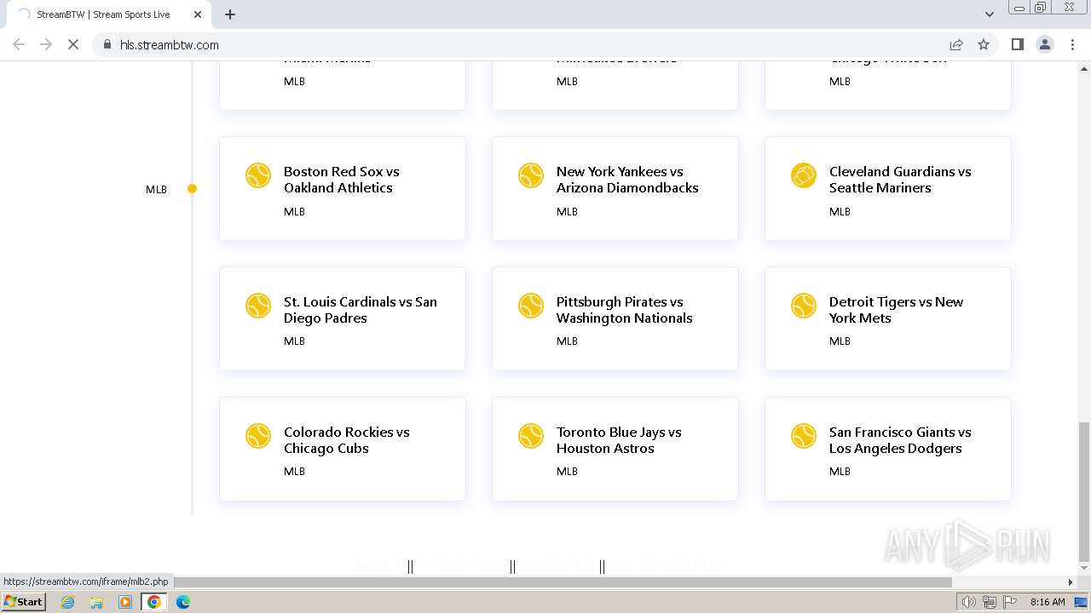Click the MLB timeline label
Screen dimensions: 1091x613
click(156, 190)
